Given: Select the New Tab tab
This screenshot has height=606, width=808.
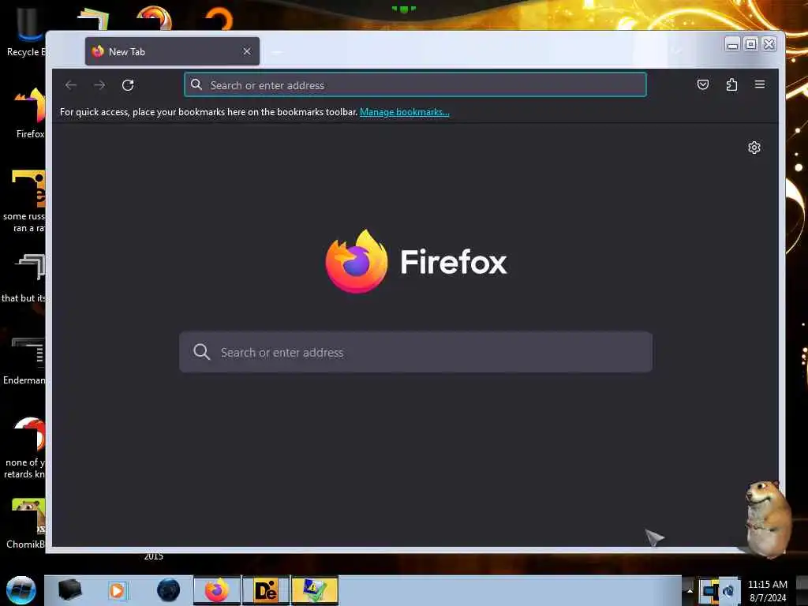Looking at the screenshot, I should click(x=172, y=51).
